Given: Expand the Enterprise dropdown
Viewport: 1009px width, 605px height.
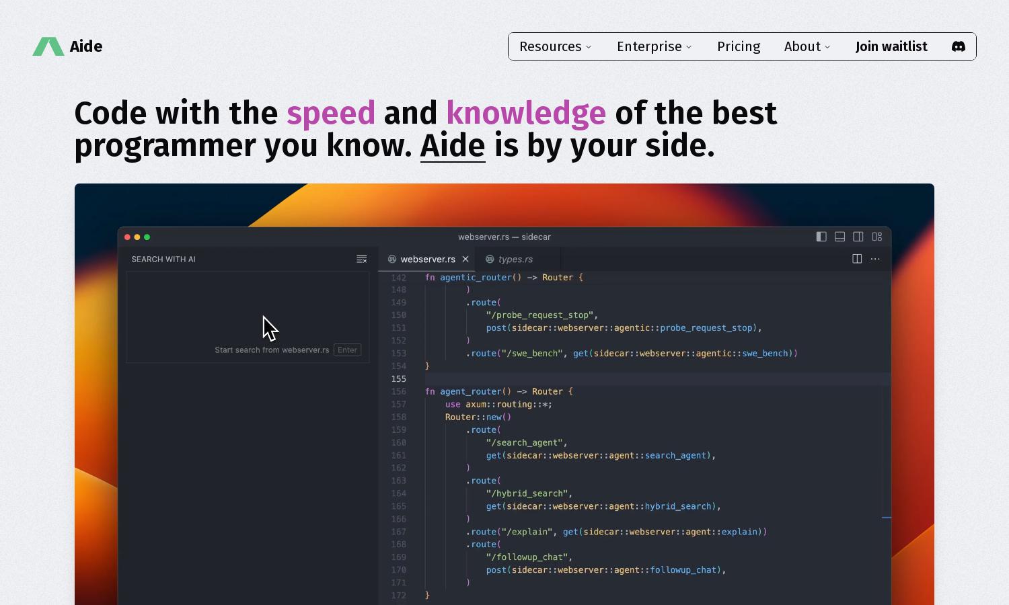Looking at the screenshot, I should pos(654,46).
